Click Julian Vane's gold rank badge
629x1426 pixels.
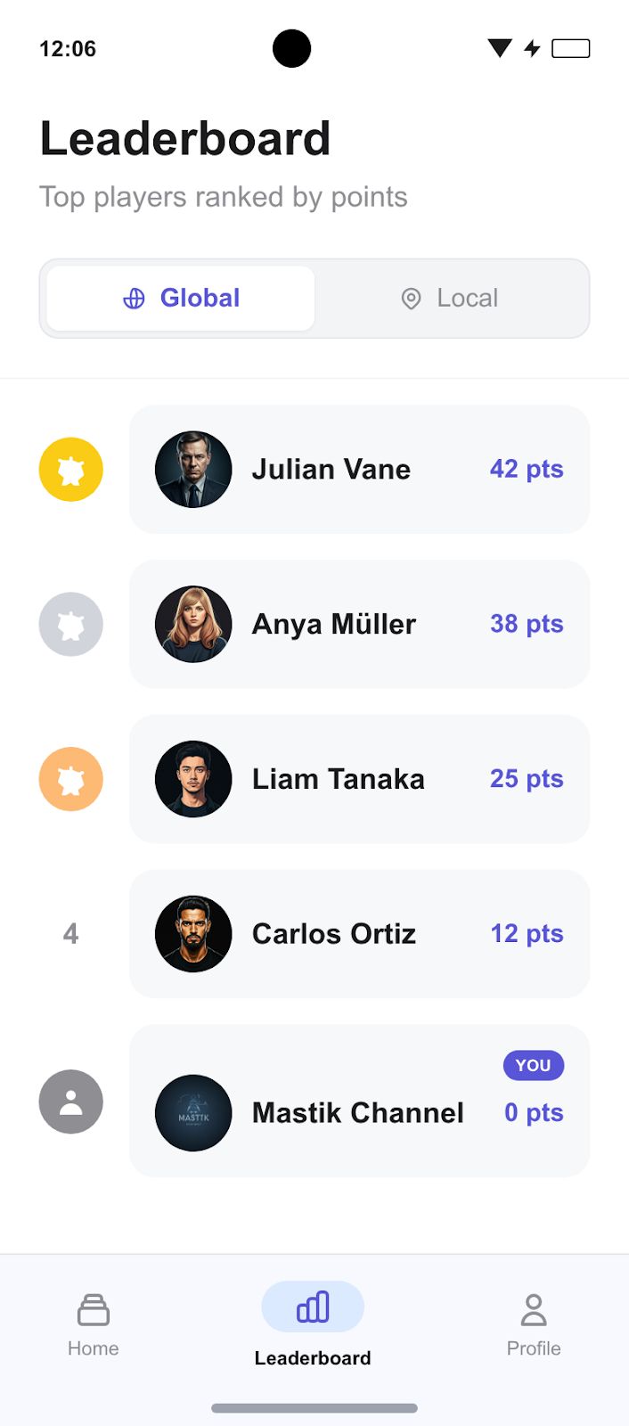pyautogui.click(x=70, y=469)
